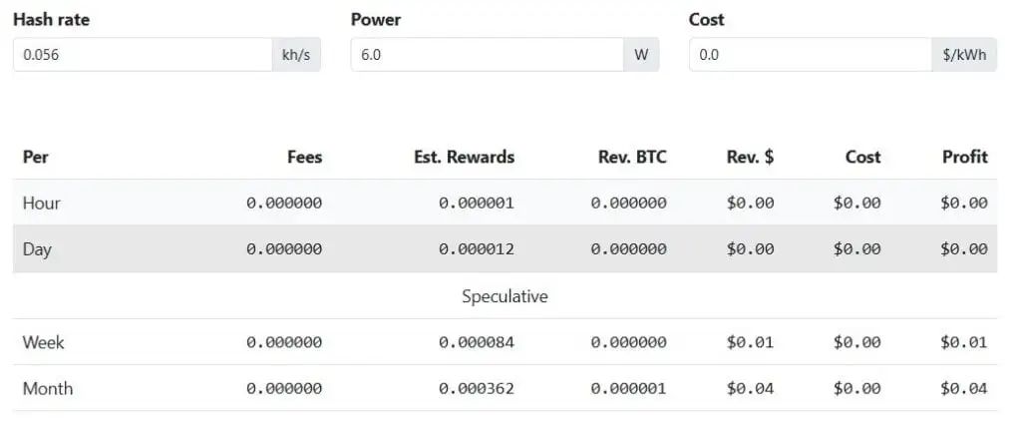Screen dimensions: 1021x431
Task: Click the Per column header
Action: (x=36, y=157)
